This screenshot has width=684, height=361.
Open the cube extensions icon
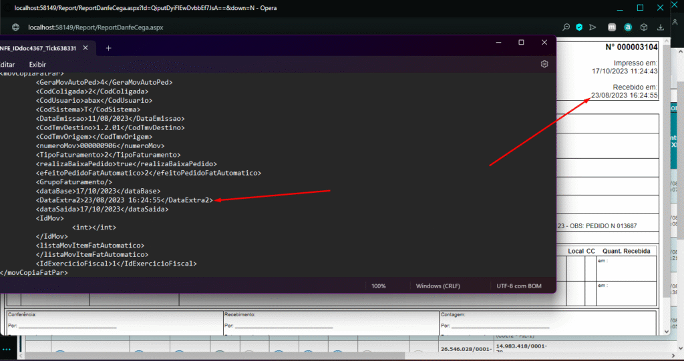(644, 27)
